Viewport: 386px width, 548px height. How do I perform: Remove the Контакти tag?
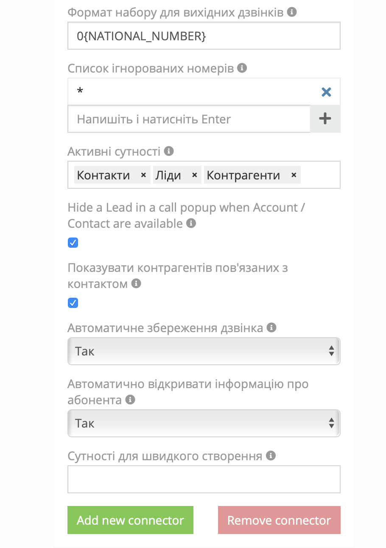(x=143, y=175)
